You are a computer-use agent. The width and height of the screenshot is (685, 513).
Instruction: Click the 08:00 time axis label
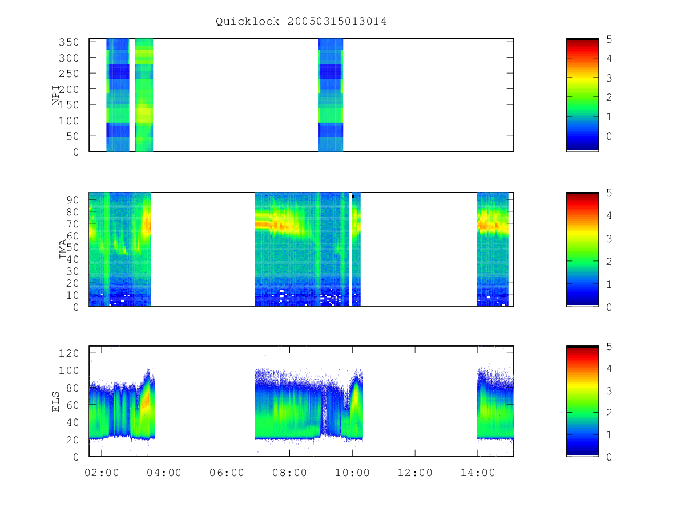coord(289,472)
